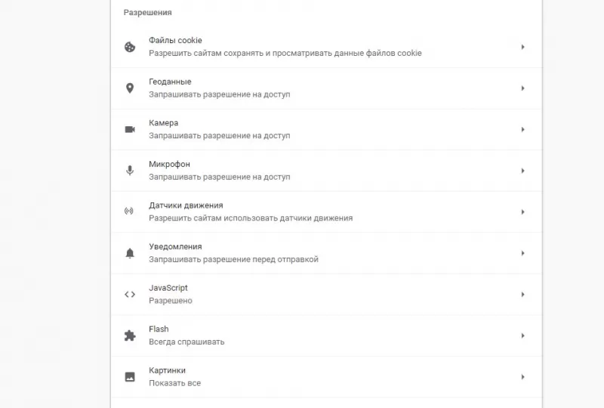Open the JavaScript permission entry
The image size is (604, 408).
pos(168,288)
